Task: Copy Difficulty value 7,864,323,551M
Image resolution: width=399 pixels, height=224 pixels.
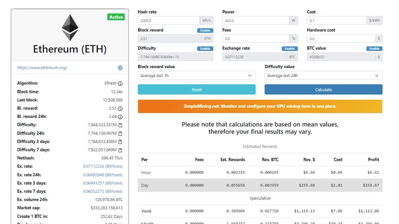Action: (120, 125)
